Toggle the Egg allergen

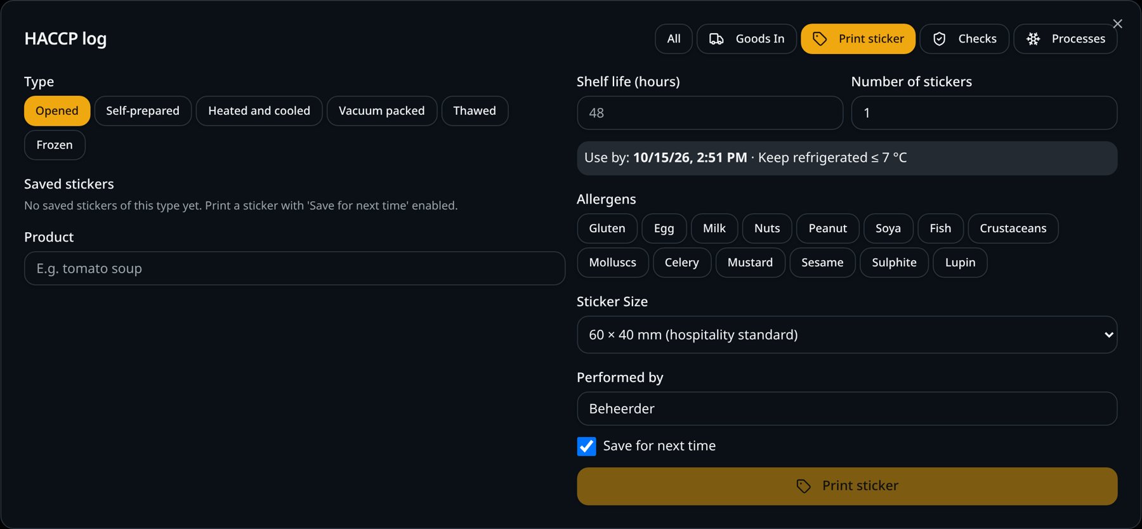pyautogui.click(x=664, y=228)
